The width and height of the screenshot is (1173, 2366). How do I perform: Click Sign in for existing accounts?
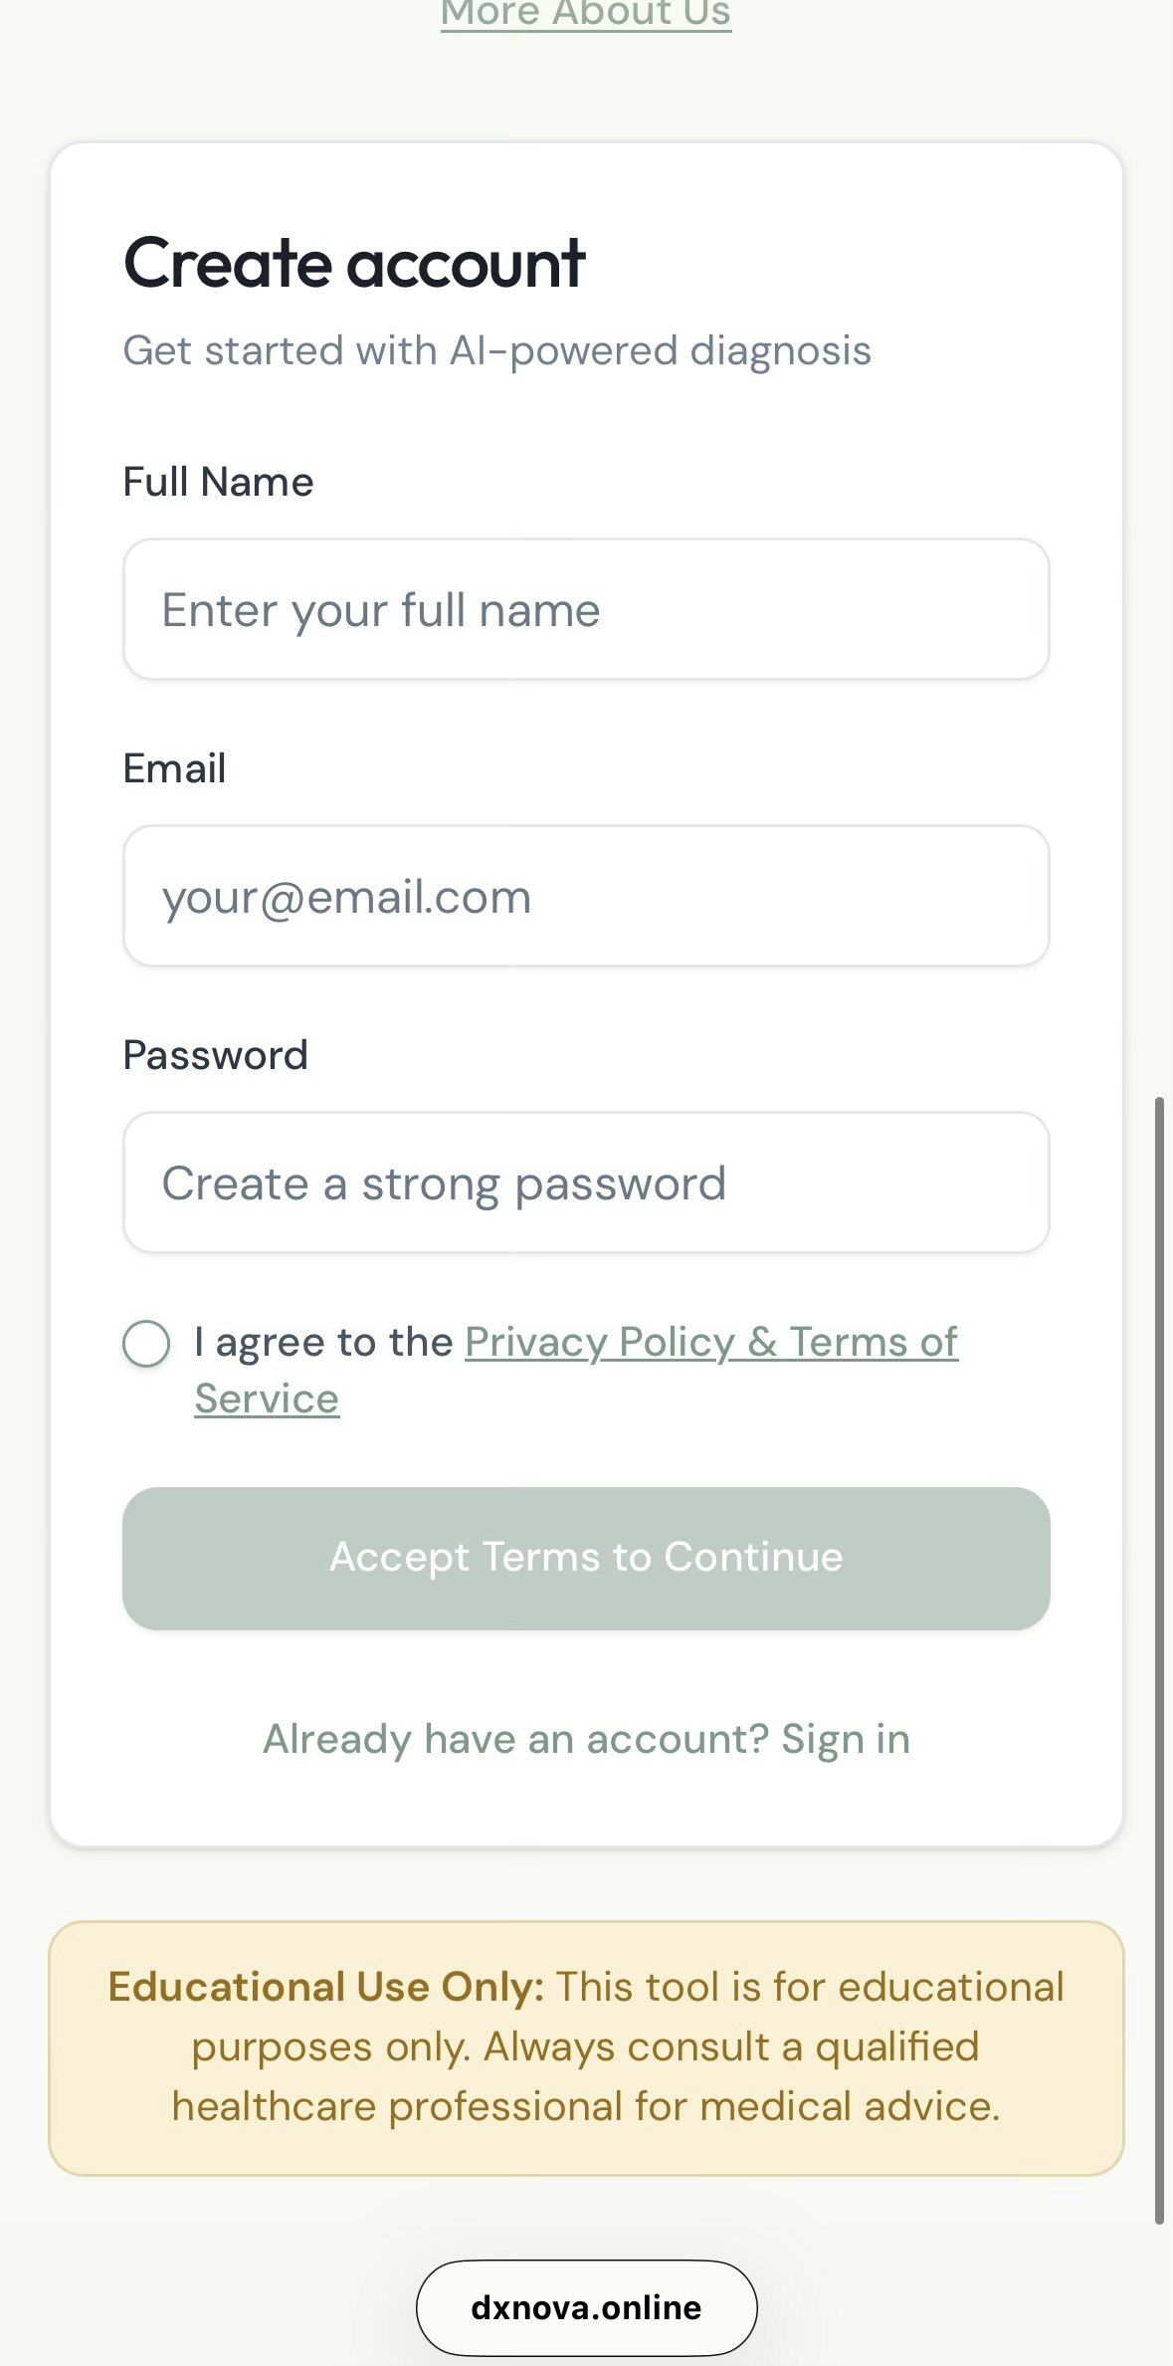(845, 1739)
